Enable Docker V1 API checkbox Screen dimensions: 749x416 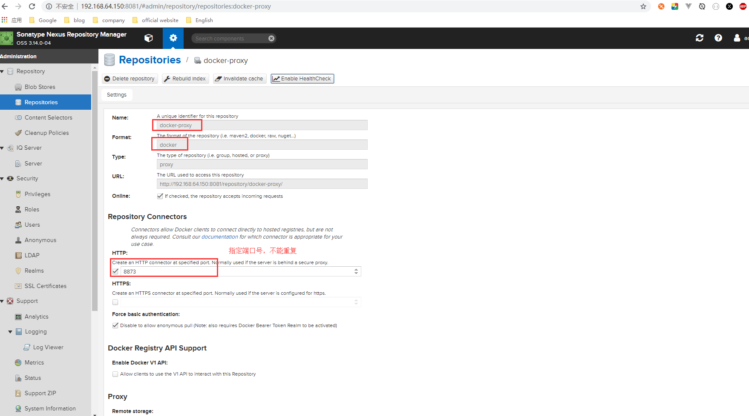point(115,374)
